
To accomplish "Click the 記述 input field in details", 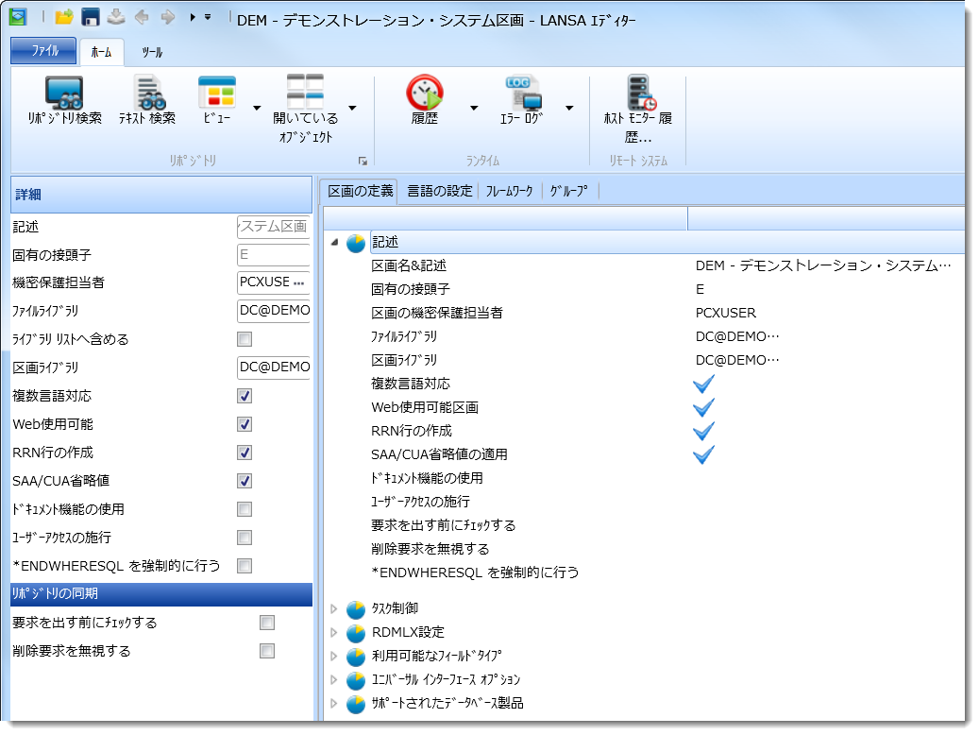I will (274, 226).
